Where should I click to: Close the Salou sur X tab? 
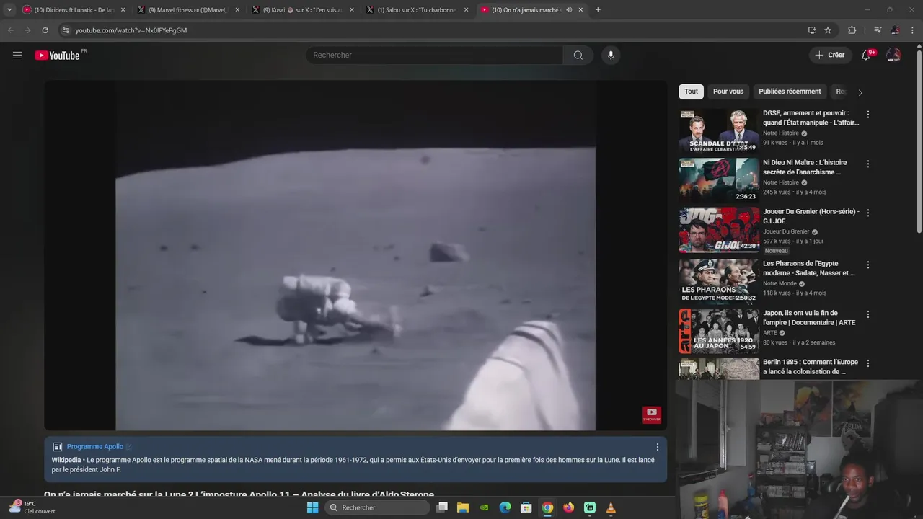coord(466,10)
